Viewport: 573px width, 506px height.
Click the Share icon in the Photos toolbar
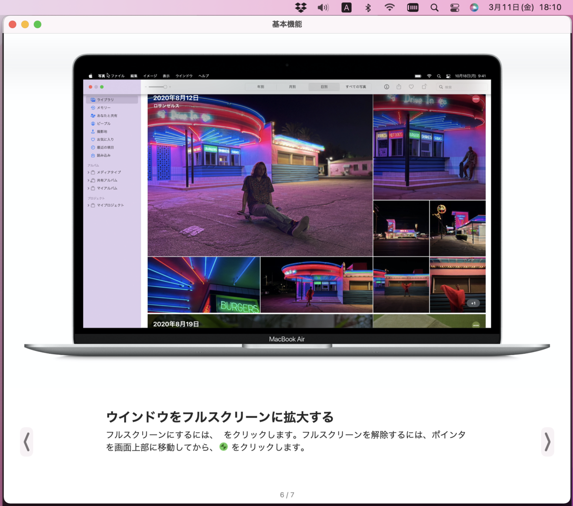(399, 87)
